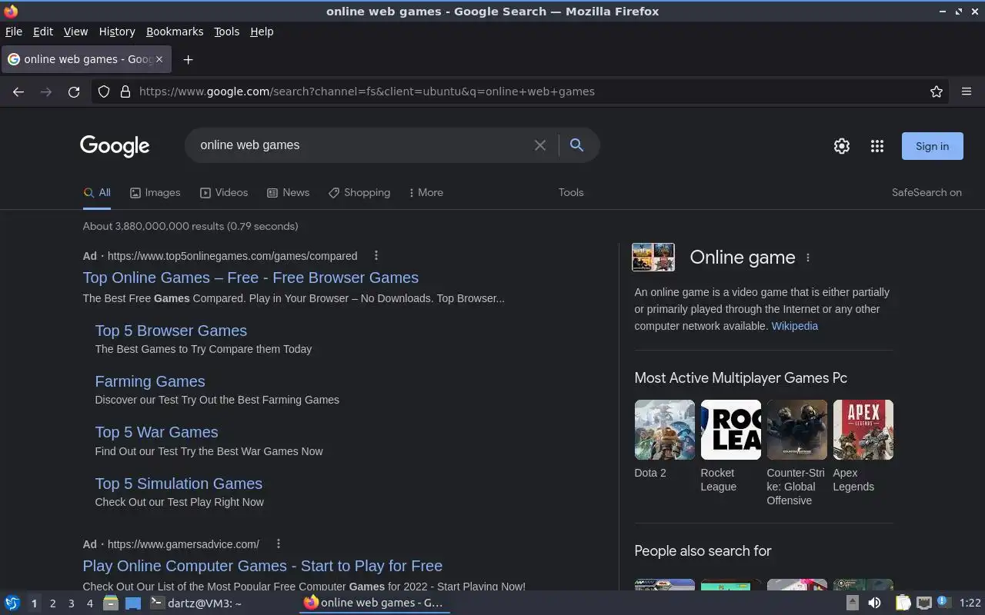Open Counter-Strike Global Offensive thumbnail
Image resolution: width=985 pixels, height=615 pixels.
coord(796,430)
